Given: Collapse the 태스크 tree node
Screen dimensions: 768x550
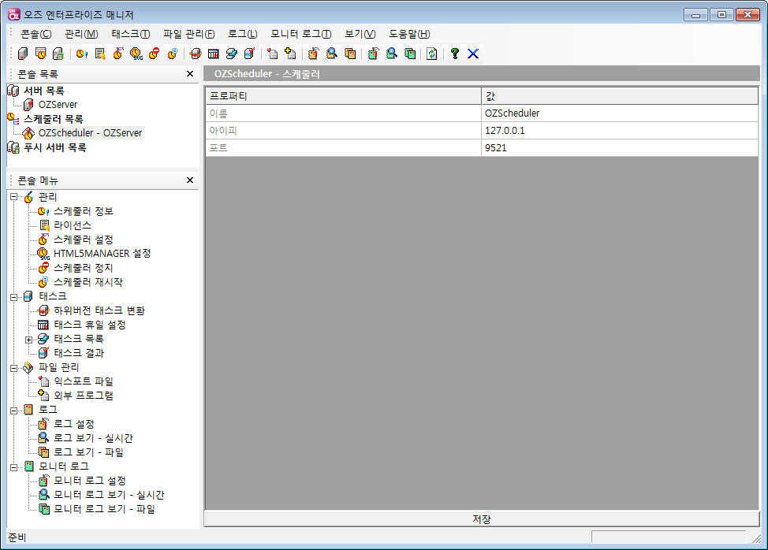Looking at the screenshot, I should (x=13, y=296).
